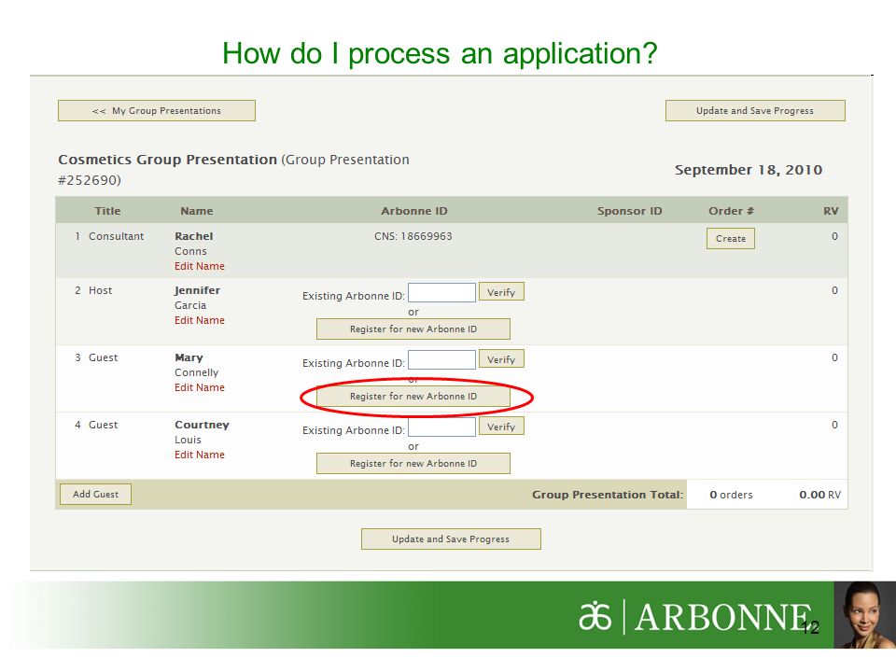Click the Arbonne logo in footer

click(694, 617)
